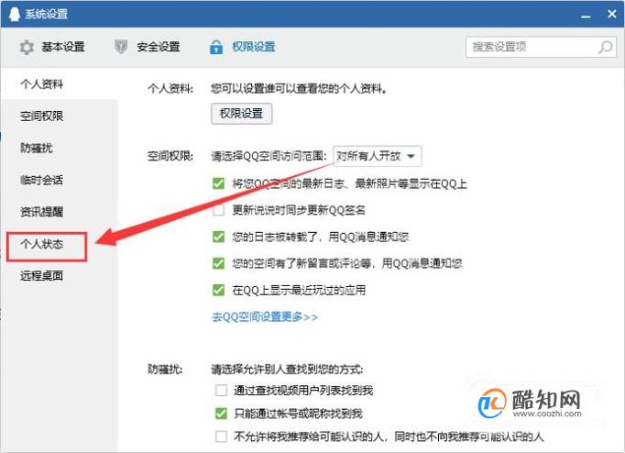Click the 权限设置 button under 个人资料
Image resolution: width=625 pixels, height=453 pixels.
click(242, 114)
